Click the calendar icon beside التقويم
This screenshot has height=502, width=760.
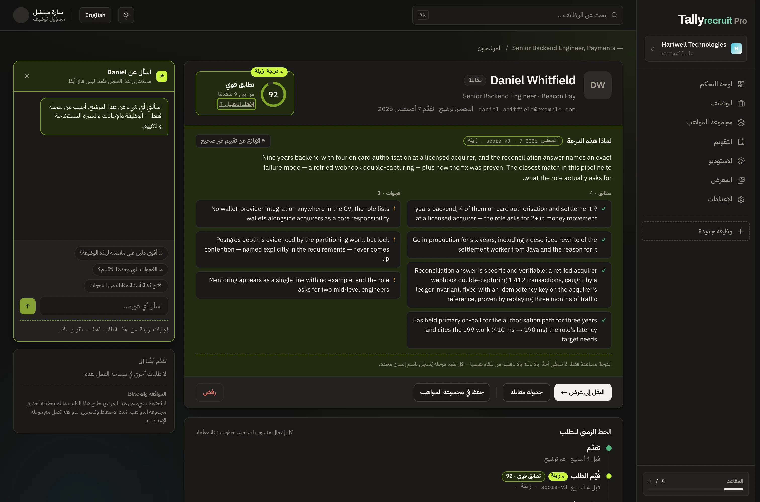(x=741, y=142)
